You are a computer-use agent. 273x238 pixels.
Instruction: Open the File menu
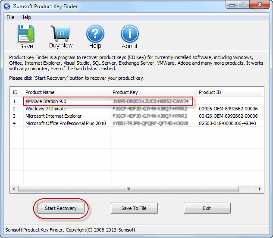(x=10, y=17)
